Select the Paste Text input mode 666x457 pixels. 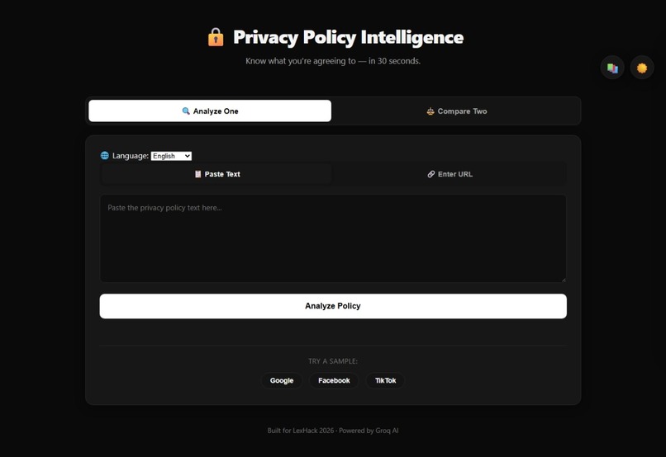coord(217,174)
